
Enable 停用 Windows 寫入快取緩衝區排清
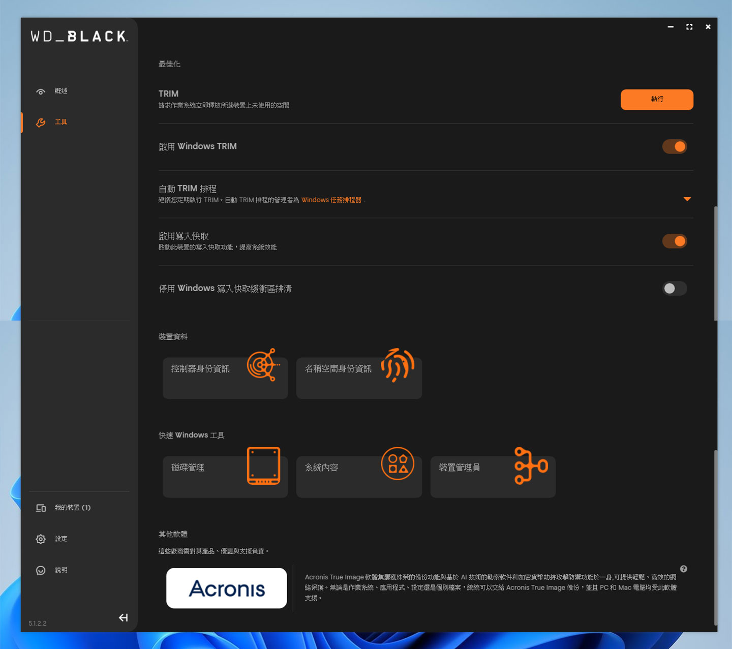(x=675, y=288)
